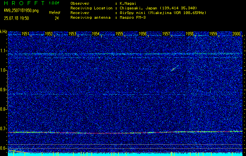Click the red carrier line near 0.68 kHz

125,133
